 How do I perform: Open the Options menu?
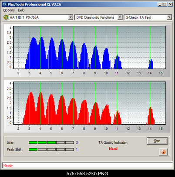9,10
